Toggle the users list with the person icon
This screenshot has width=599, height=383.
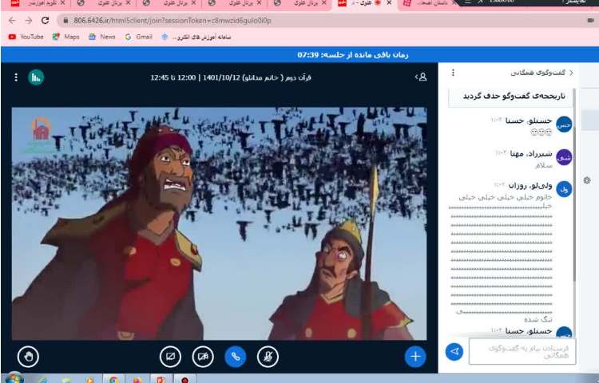pos(422,77)
